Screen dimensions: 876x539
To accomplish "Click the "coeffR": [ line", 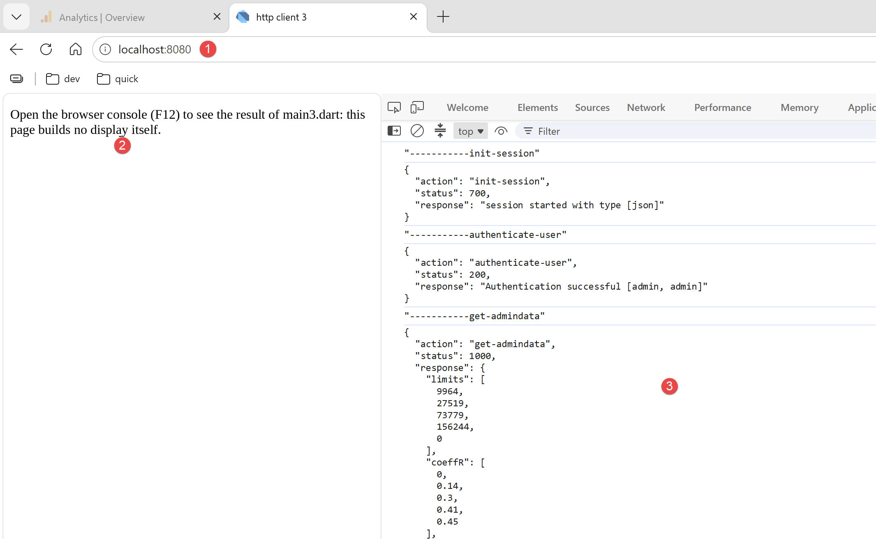I will coord(455,462).
